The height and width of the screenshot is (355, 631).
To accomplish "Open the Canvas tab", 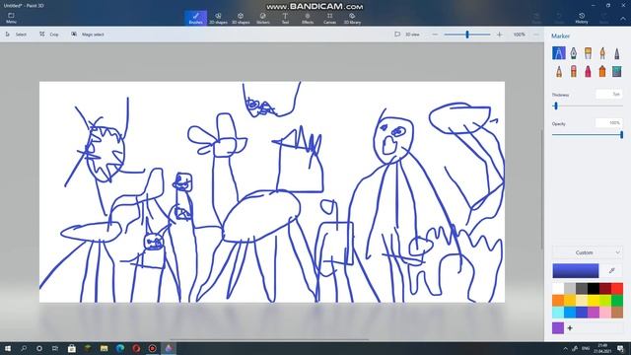I will click(329, 18).
